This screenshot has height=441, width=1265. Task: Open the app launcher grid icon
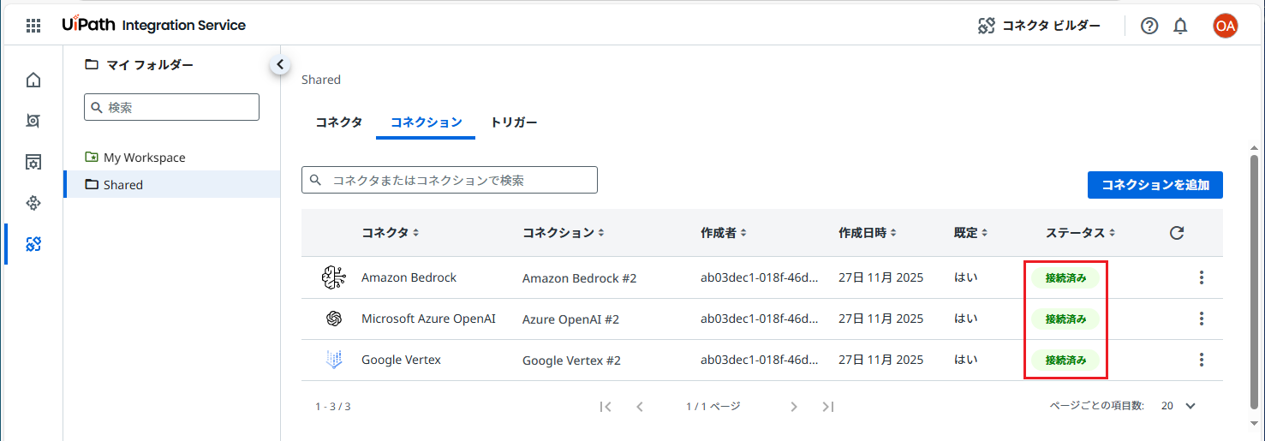coord(33,26)
